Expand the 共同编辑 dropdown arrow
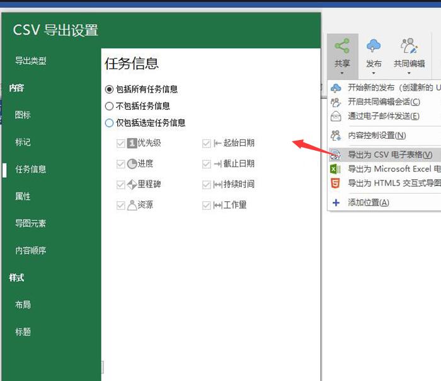 pyautogui.click(x=409, y=73)
